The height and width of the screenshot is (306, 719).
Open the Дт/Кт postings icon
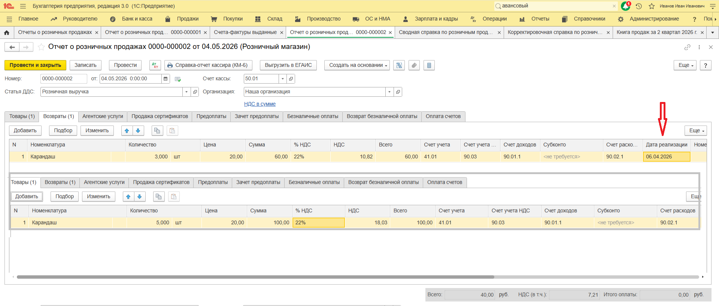(155, 65)
